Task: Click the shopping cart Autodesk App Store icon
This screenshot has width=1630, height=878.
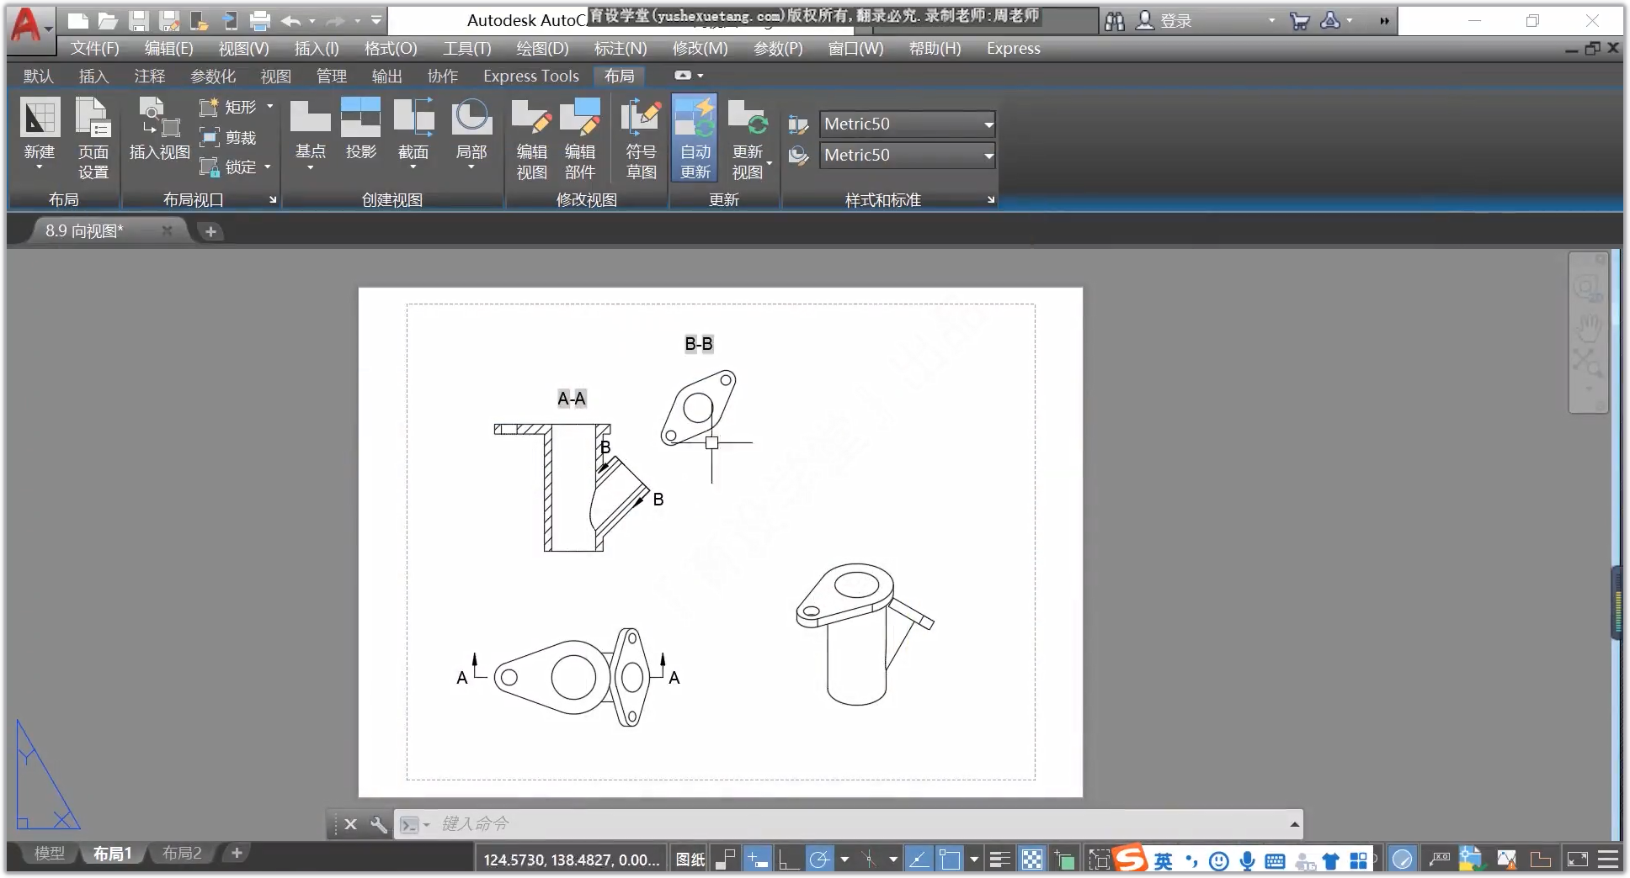Action: pos(1299,21)
